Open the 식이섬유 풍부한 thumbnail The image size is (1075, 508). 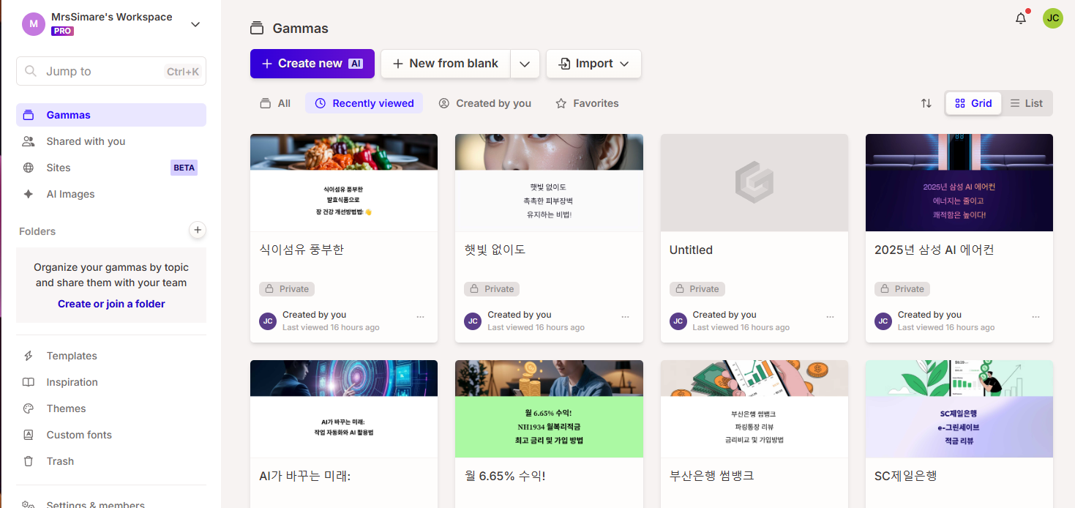pos(344,183)
